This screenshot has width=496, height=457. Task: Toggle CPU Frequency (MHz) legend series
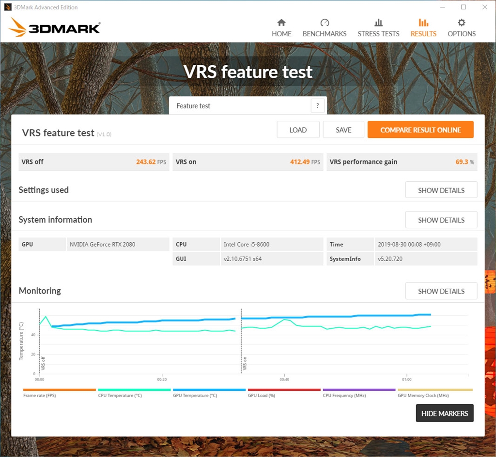359,393
